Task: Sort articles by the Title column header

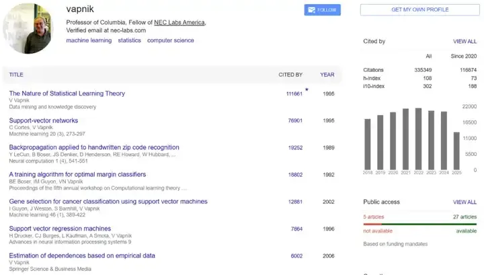Action: point(16,75)
